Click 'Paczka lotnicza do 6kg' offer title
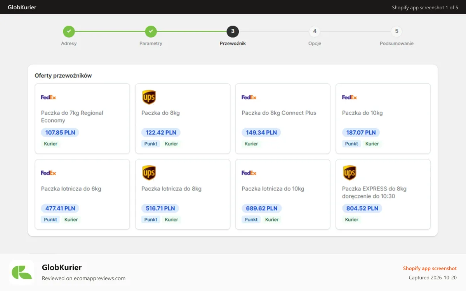 click(71, 189)
